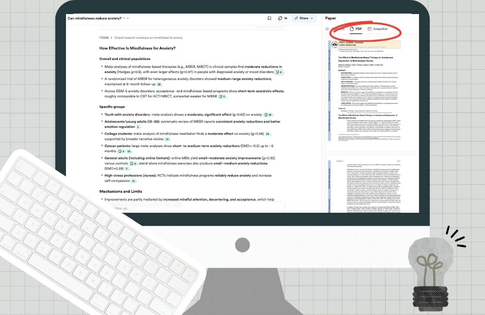Open citation icon after 'versus controls'
Viewport: 485px width, 315px height.
point(133,164)
